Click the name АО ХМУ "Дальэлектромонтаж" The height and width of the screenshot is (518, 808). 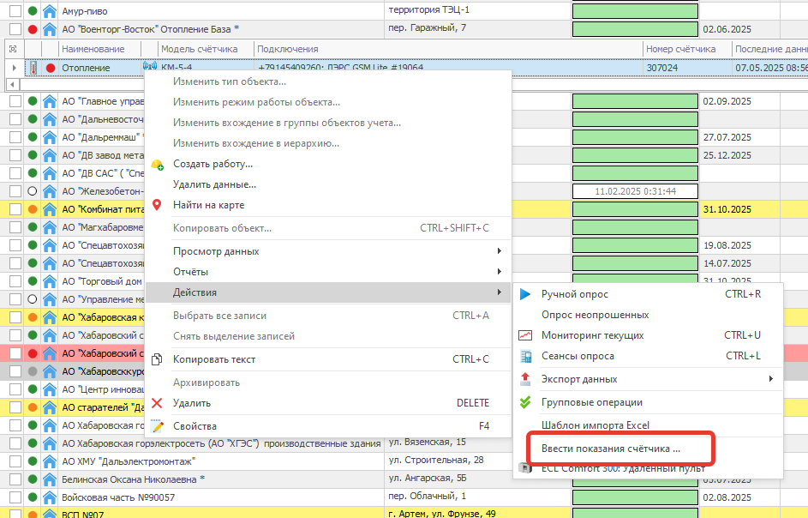[x=129, y=461]
